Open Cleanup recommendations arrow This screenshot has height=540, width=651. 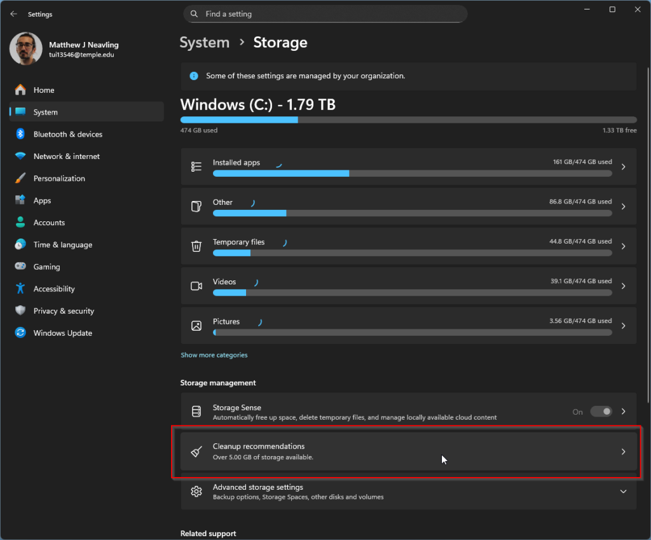coord(623,452)
